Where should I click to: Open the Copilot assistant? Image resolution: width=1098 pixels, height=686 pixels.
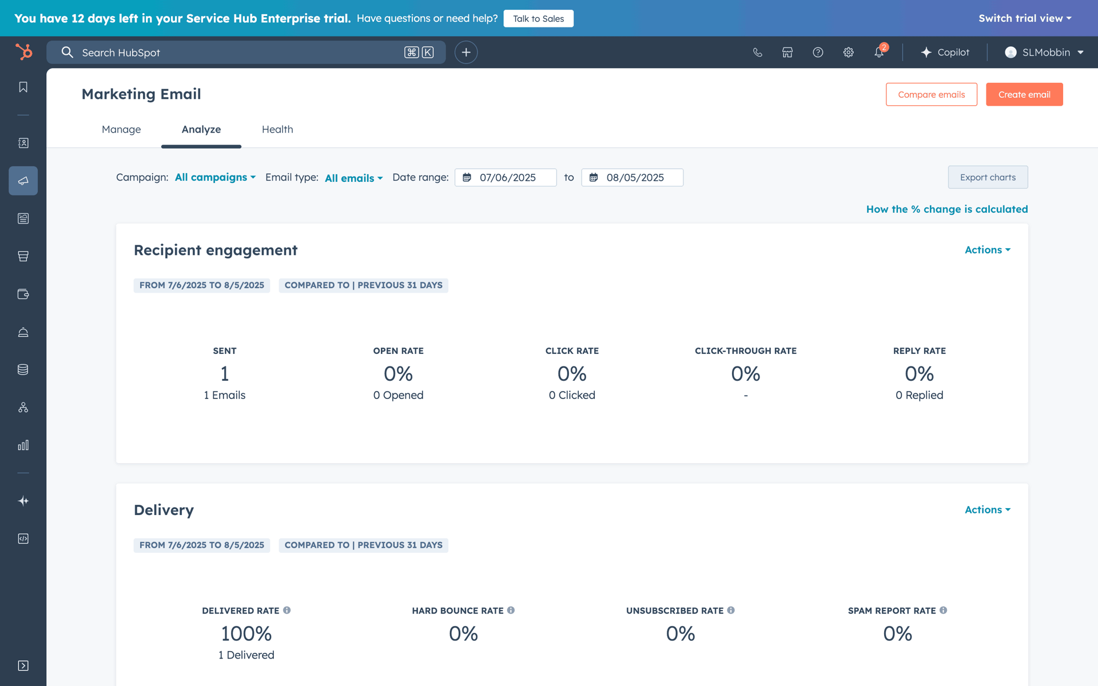tap(945, 52)
